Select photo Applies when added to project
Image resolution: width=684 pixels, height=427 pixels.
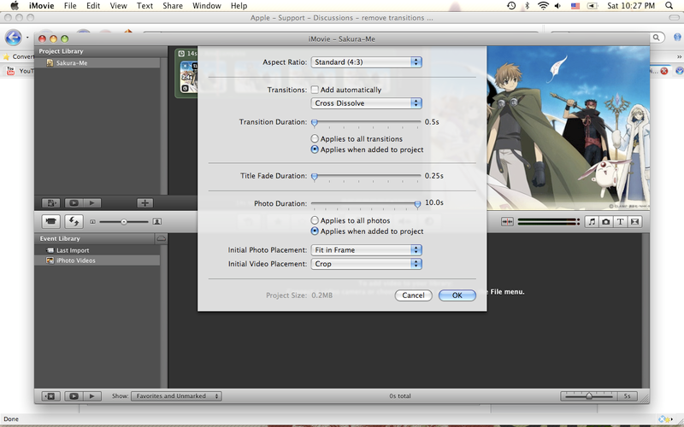(x=315, y=231)
